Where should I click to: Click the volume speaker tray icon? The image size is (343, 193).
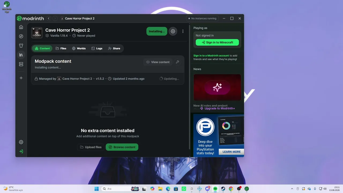(x=325, y=189)
